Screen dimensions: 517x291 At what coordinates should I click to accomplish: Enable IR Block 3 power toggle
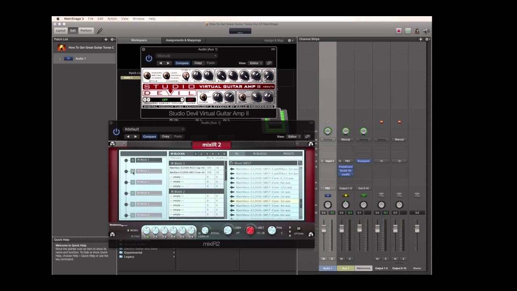[x=132, y=182]
